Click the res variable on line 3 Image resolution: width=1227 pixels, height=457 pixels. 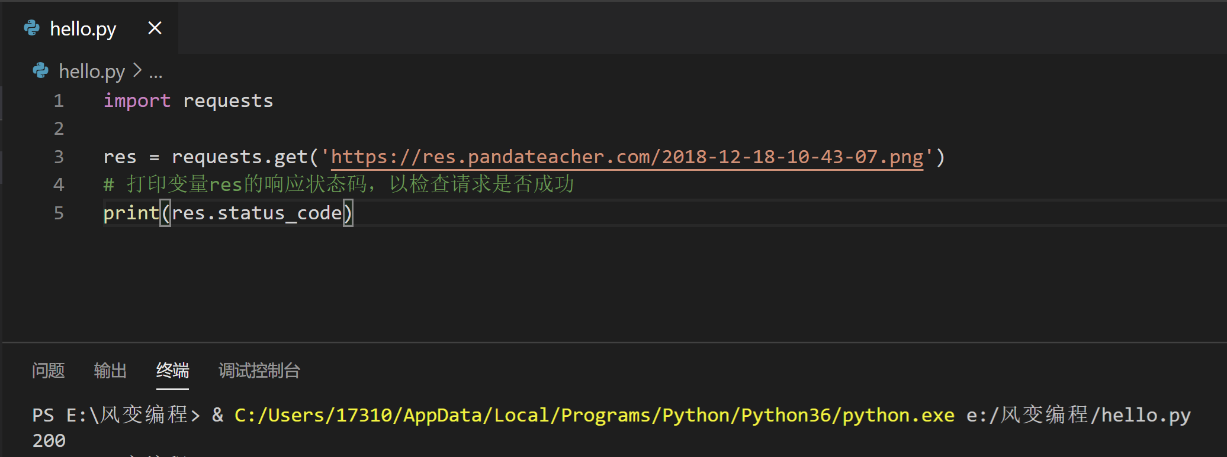120,157
